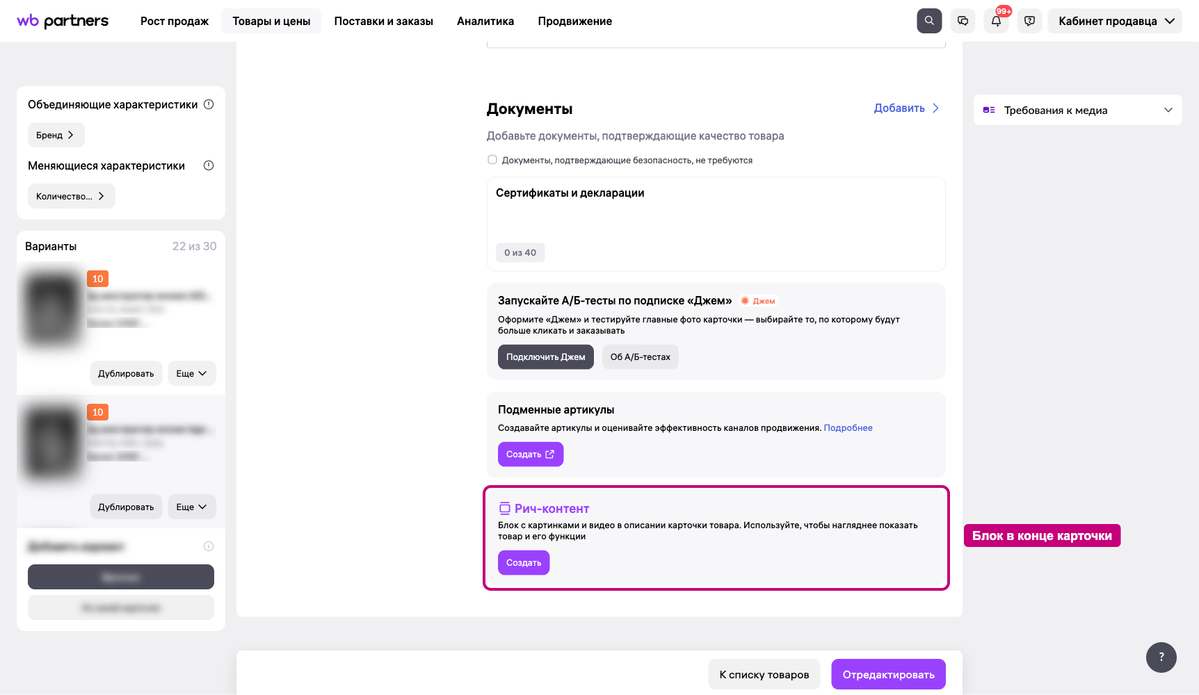
Task: Open the chat messages icon
Action: (x=963, y=21)
